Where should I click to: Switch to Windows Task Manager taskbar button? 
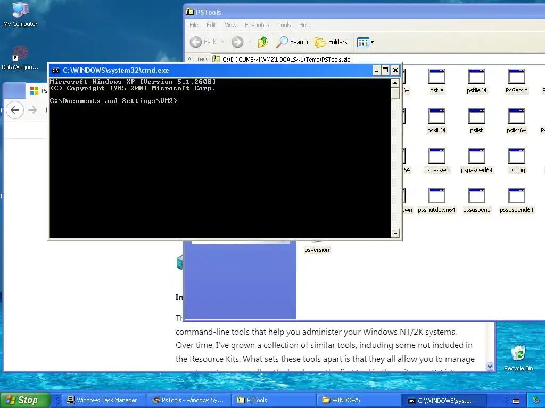[x=103, y=400]
